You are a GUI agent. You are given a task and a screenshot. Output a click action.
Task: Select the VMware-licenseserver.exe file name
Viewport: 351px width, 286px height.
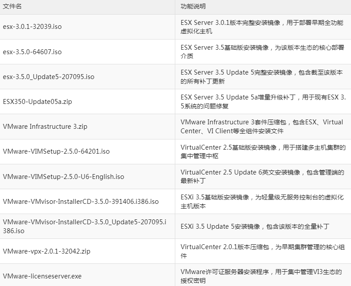coord(42,276)
